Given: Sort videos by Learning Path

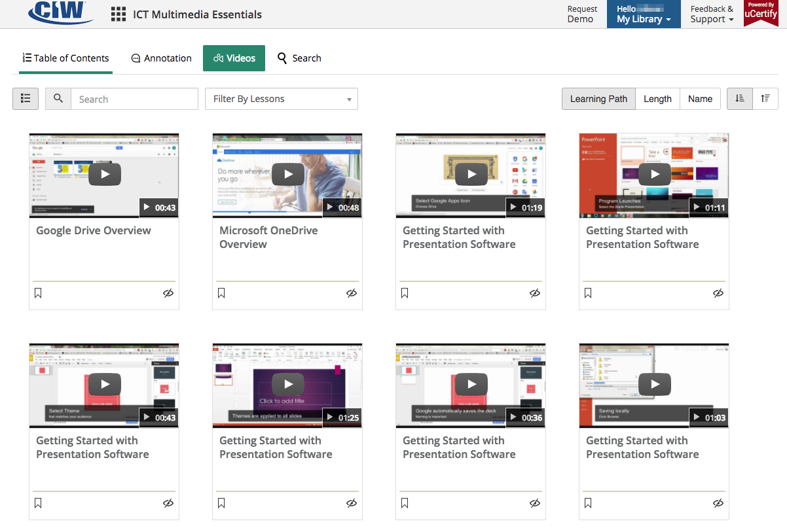Looking at the screenshot, I should tap(598, 99).
